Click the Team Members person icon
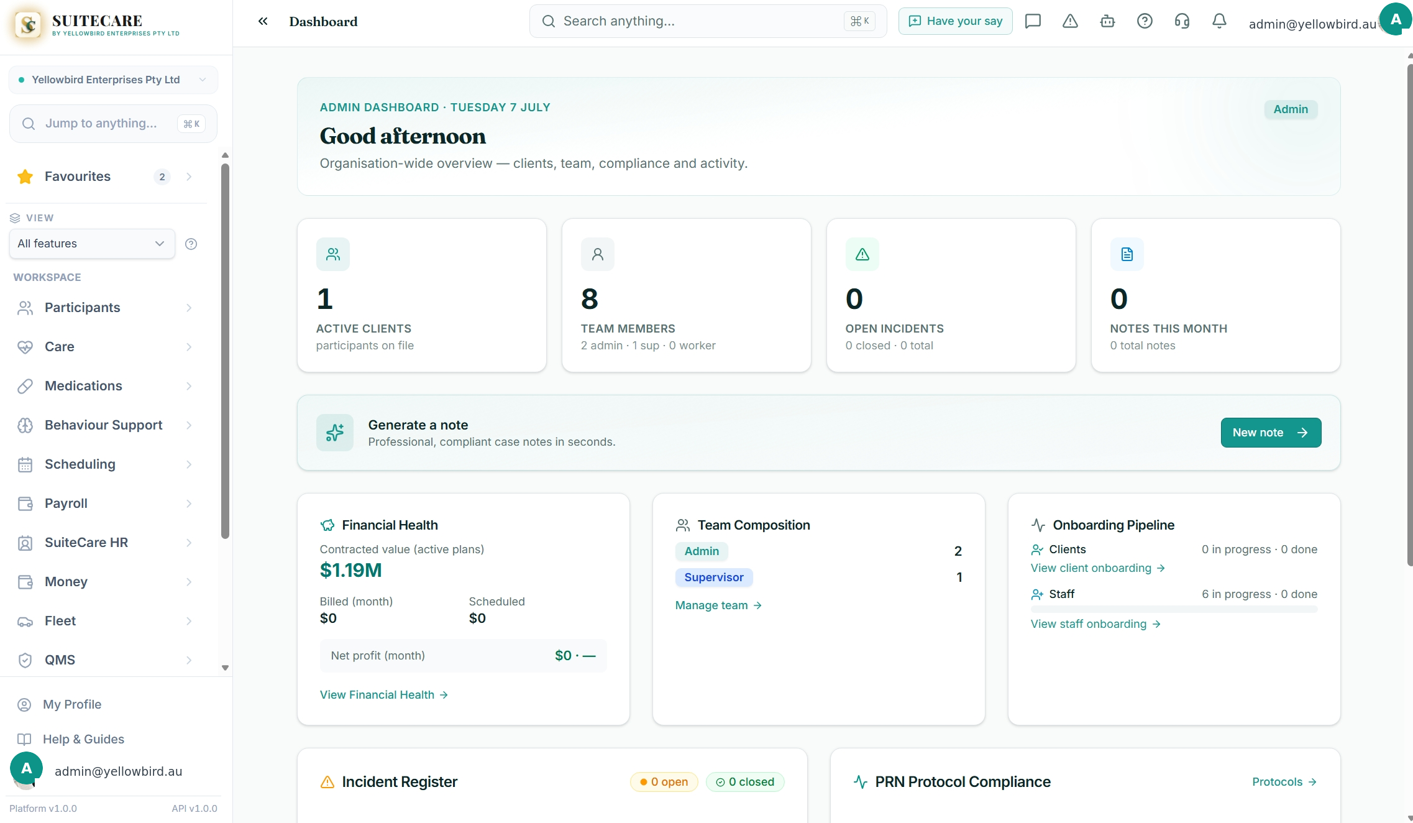Image resolution: width=1413 pixels, height=823 pixels. [x=598, y=254]
